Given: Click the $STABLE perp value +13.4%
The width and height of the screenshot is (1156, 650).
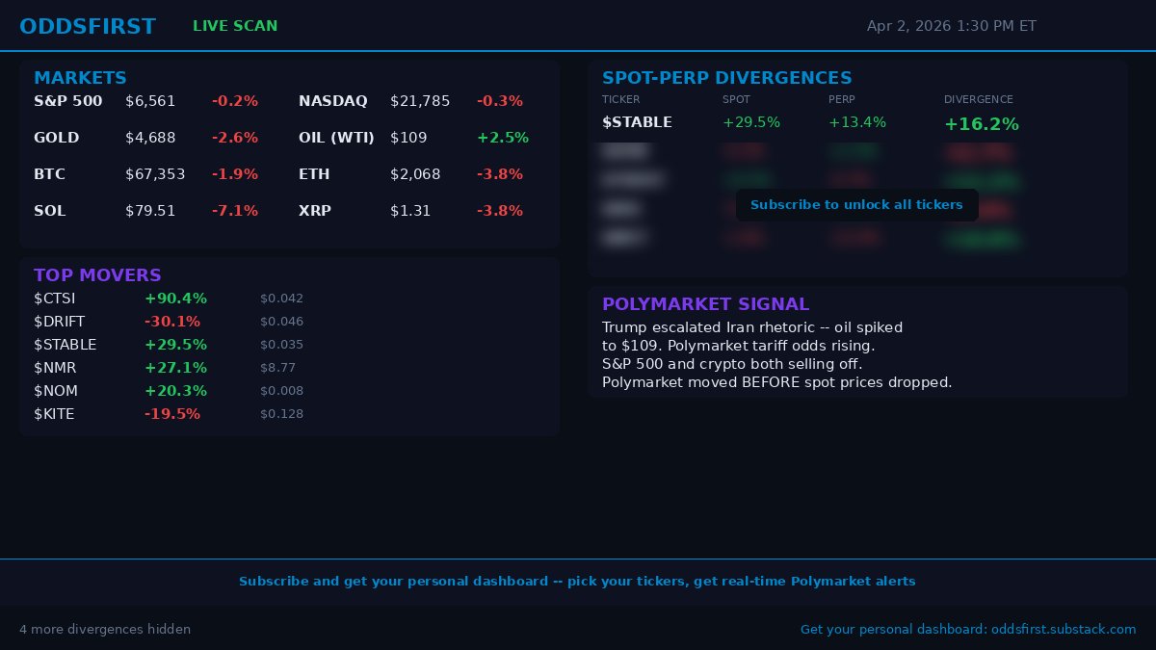Looking at the screenshot, I should [x=857, y=122].
